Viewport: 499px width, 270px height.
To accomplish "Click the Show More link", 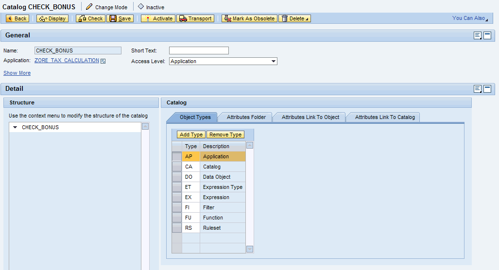I will [x=17, y=73].
